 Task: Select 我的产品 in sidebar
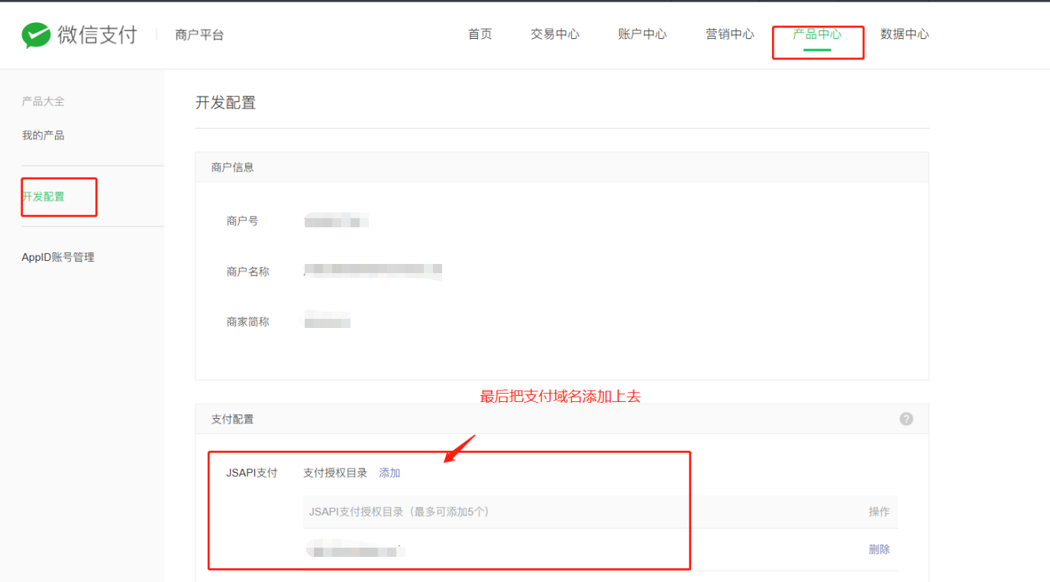click(43, 136)
